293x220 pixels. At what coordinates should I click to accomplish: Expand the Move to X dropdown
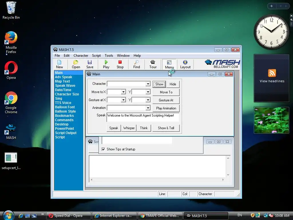coord(123,92)
